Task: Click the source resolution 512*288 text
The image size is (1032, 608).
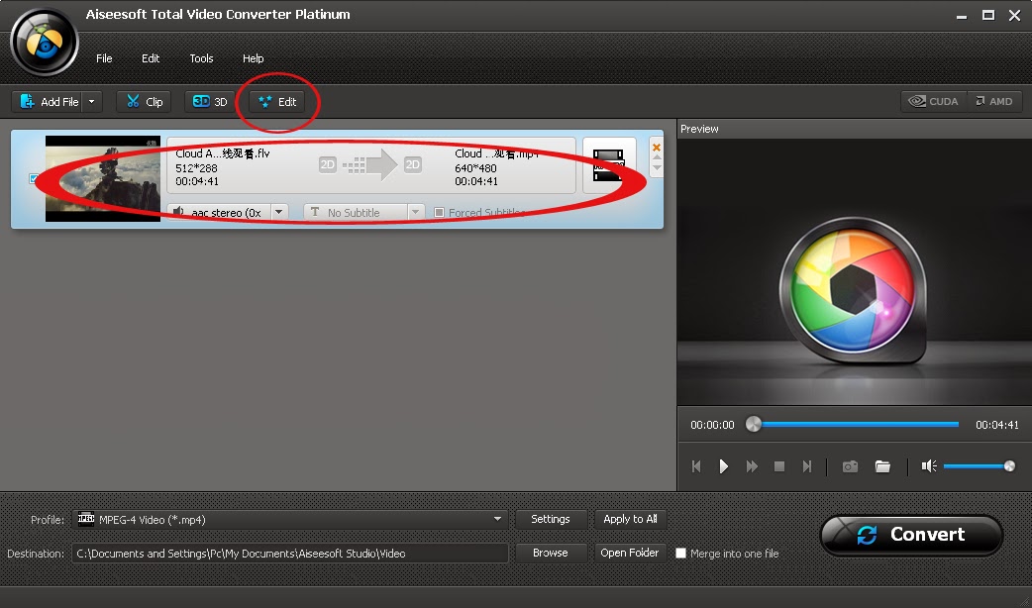Action: click(x=196, y=167)
